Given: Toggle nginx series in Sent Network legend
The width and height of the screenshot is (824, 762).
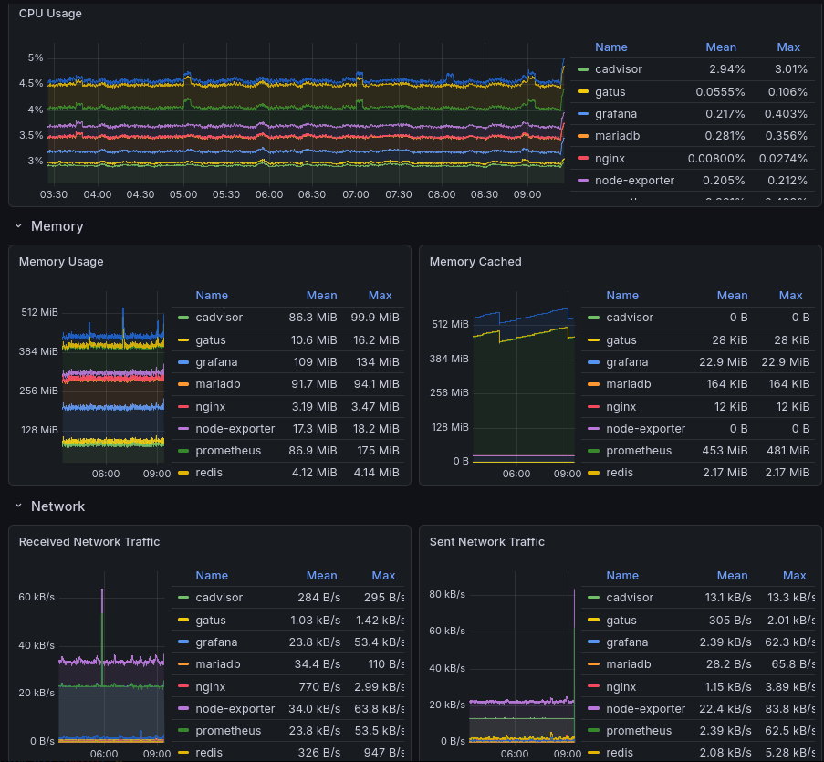Looking at the screenshot, I should (x=621, y=687).
